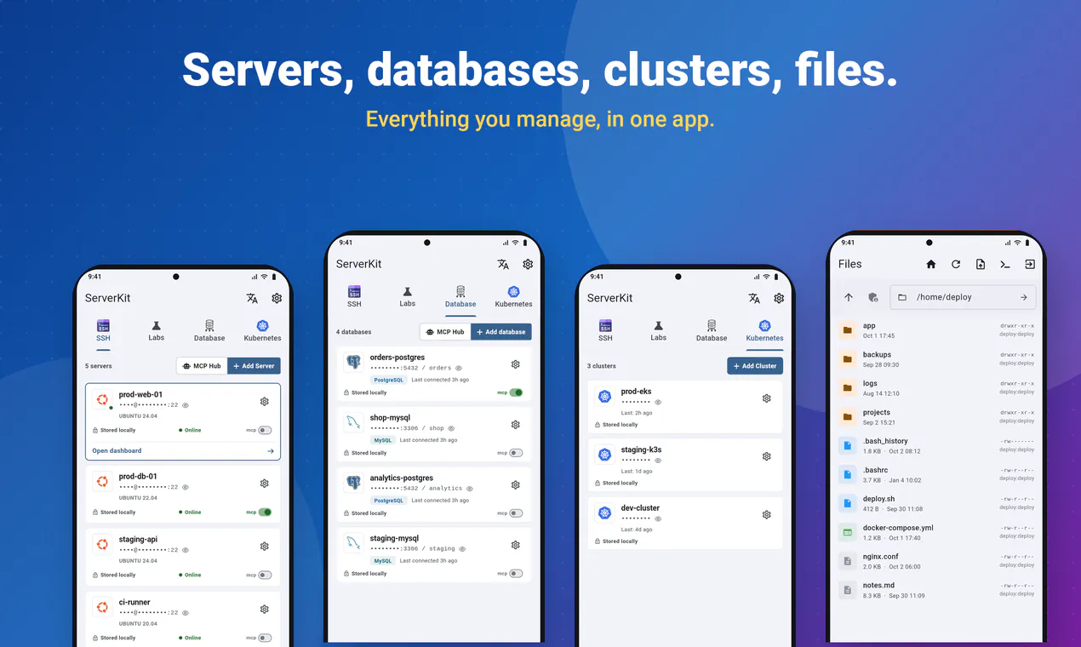The width and height of the screenshot is (1081, 647).
Task: Toggle mcp switch on ci-runner
Action: (266, 638)
